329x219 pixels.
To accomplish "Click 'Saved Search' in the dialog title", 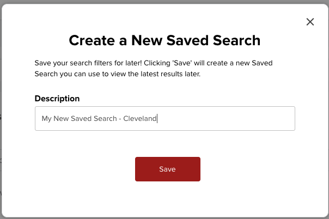I will coord(218,40).
